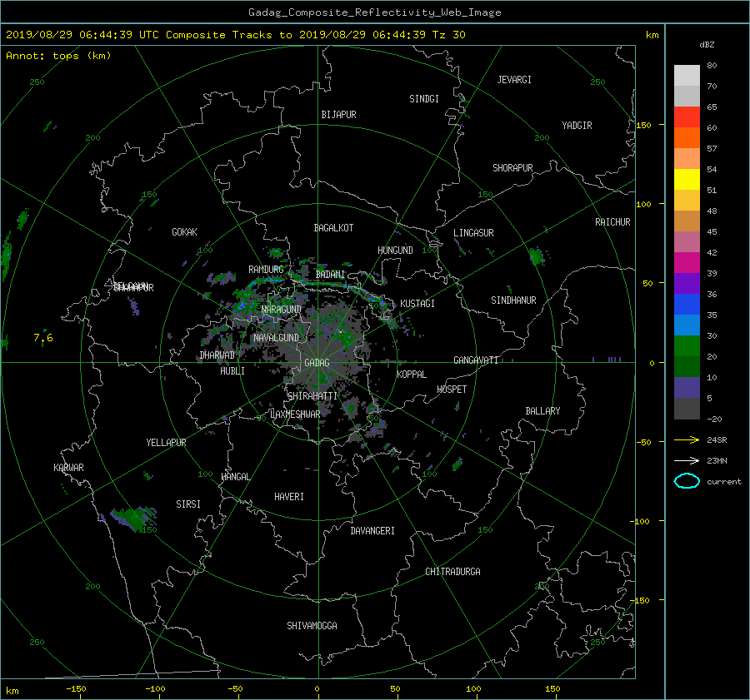Click the SINDGI city label
The width and height of the screenshot is (750, 700).
(424, 99)
